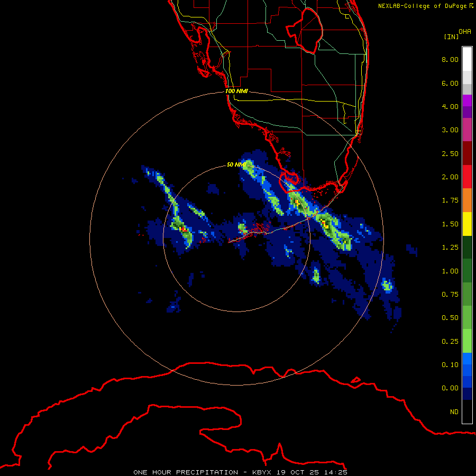The width and height of the screenshot is (476, 476).
Task: Pick the magenta swatch beside 4.00
Action: 467,100
